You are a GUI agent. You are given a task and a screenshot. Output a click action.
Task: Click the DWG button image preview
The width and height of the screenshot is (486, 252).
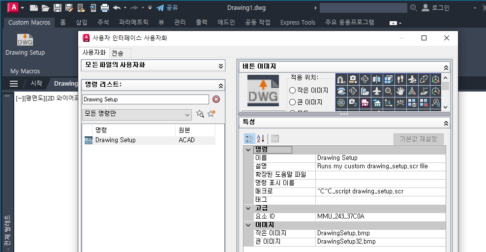tap(263, 91)
